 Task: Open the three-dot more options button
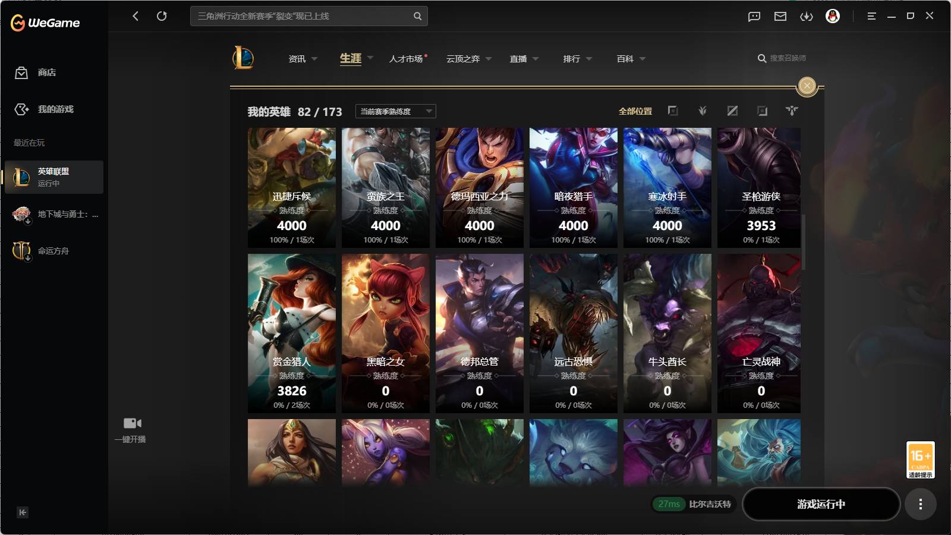tap(921, 504)
